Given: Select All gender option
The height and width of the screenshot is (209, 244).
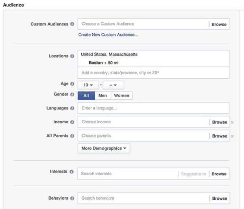Looking at the screenshot, I should (86, 95).
